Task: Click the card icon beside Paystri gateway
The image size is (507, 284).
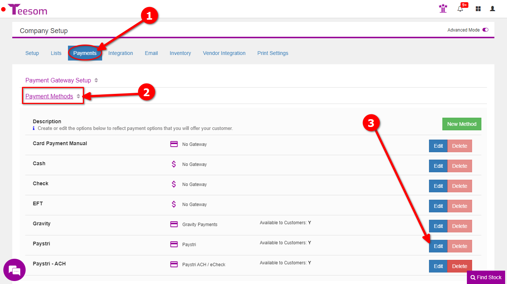Action: coord(174,244)
